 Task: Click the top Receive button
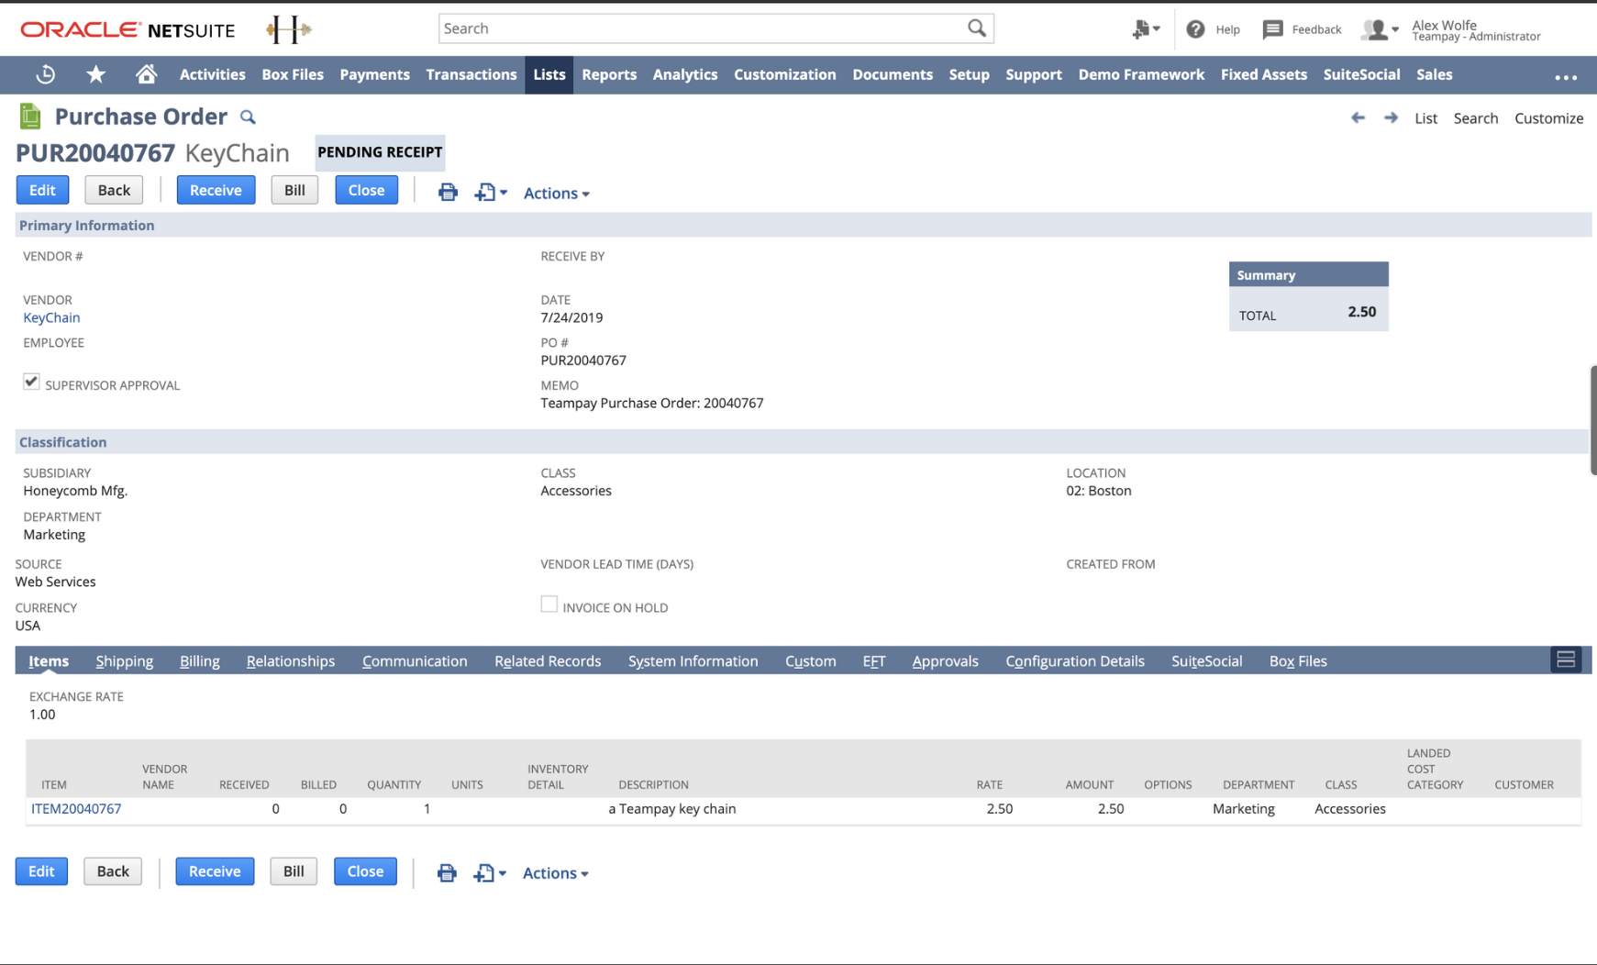click(216, 190)
